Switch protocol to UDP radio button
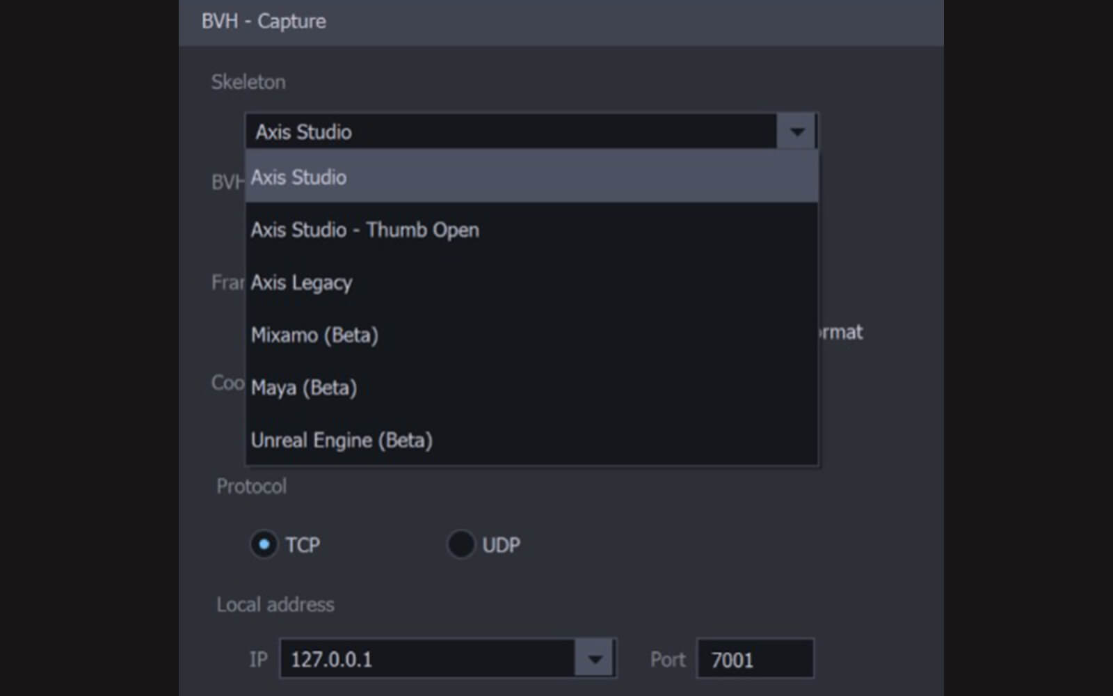1113x696 pixels. coord(461,544)
